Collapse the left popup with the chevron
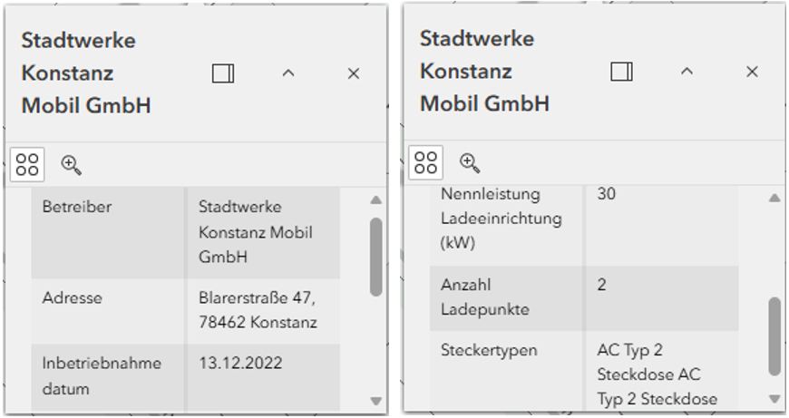Image resolution: width=789 pixels, height=418 pixels. coord(288,73)
